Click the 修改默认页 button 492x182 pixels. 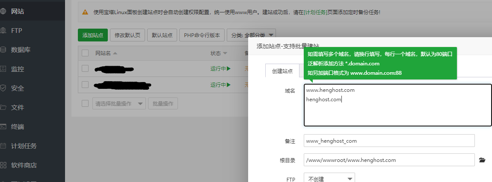point(127,35)
